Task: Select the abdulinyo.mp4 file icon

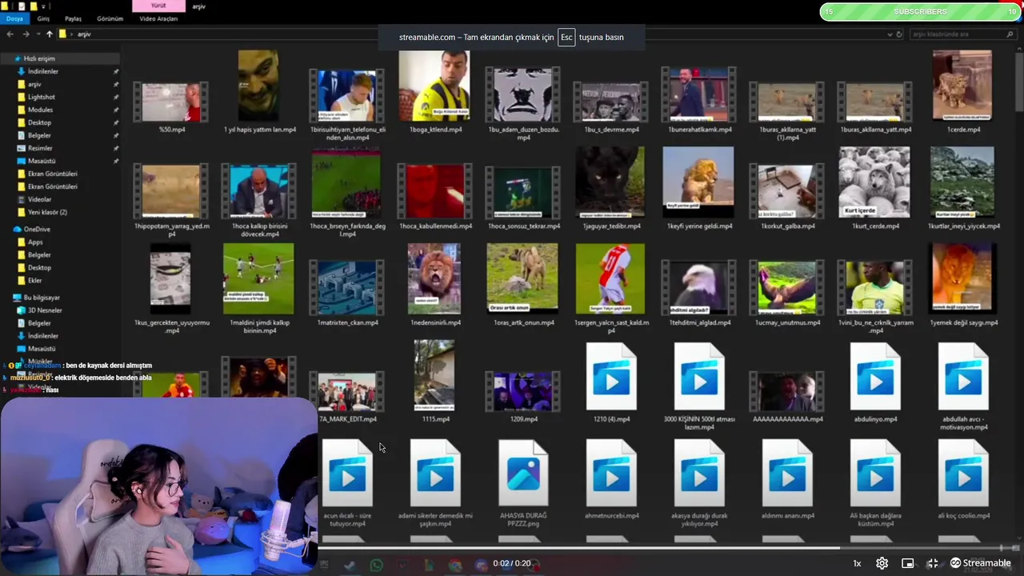Action: tap(875, 376)
